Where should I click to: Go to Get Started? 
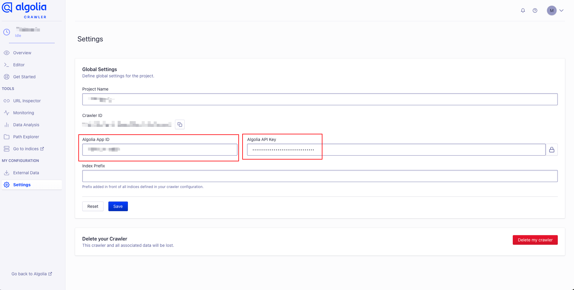click(32, 77)
